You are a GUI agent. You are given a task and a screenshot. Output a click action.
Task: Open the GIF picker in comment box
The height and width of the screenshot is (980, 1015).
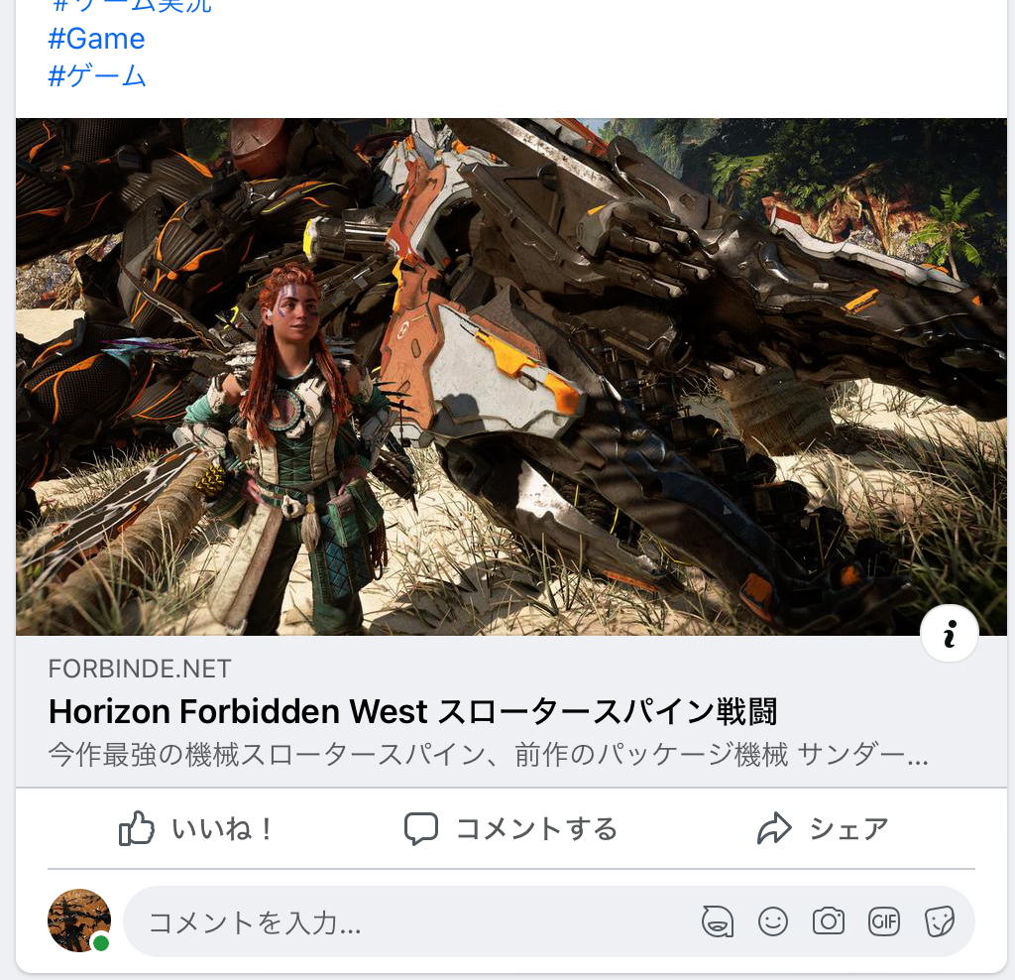click(x=883, y=921)
